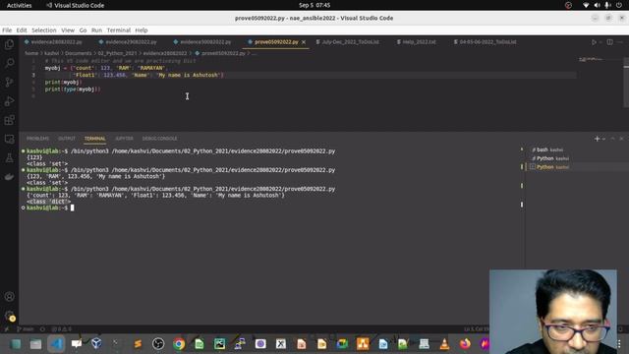Show the Debug Console panel tab
Screen dimensions: 629x354
coord(159,139)
